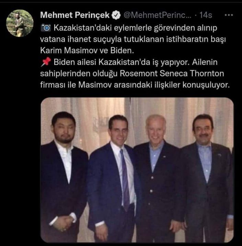242x246 pixels.
Task: Visit the @MehmetPerinc... handle link
Action: 158,15
